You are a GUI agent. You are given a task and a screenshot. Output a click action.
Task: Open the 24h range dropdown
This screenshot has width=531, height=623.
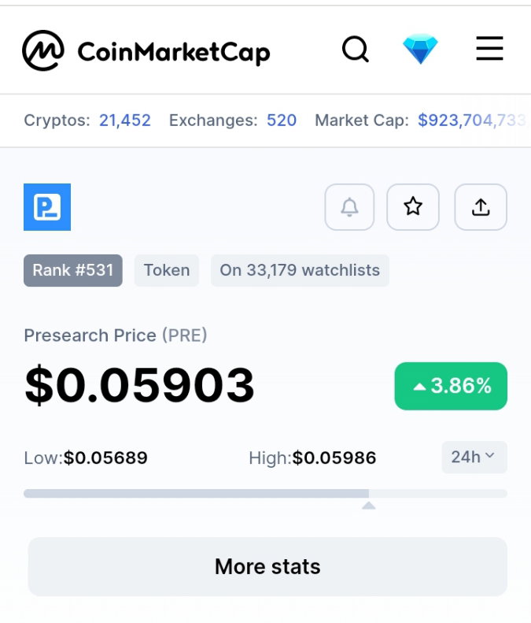pos(474,457)
